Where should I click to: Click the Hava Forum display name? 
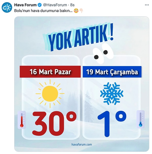25,5
